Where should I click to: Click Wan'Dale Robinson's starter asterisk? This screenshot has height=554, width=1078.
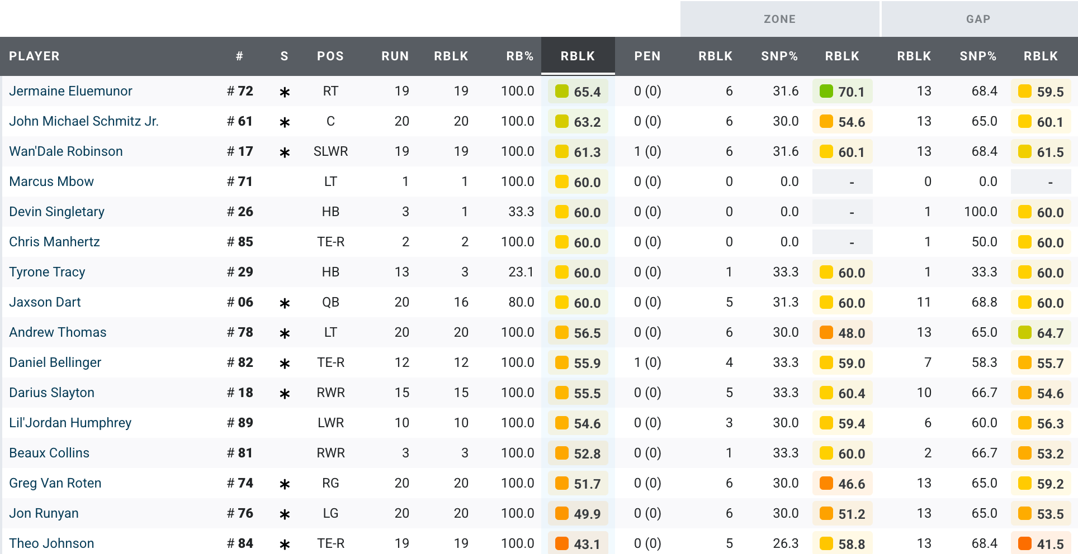coord(285,152)
